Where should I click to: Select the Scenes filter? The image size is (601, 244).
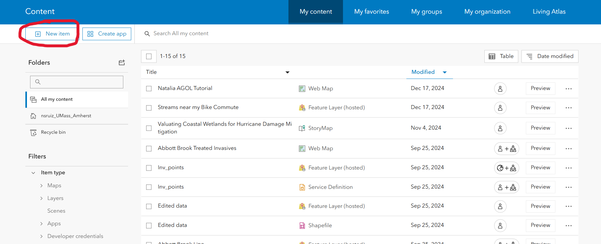click(x=56, y=211)
